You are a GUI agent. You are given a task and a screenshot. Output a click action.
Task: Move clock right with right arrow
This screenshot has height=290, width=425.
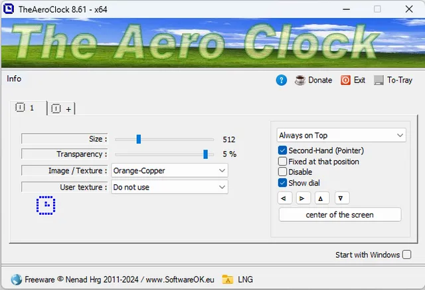point(303,198)
